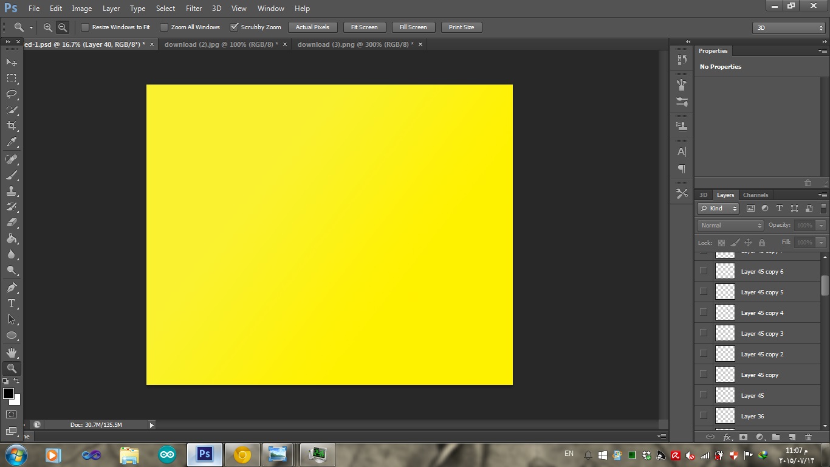Open the Paragraph panel icon
The width and height of the screenshot is (830, 467).
682,168
